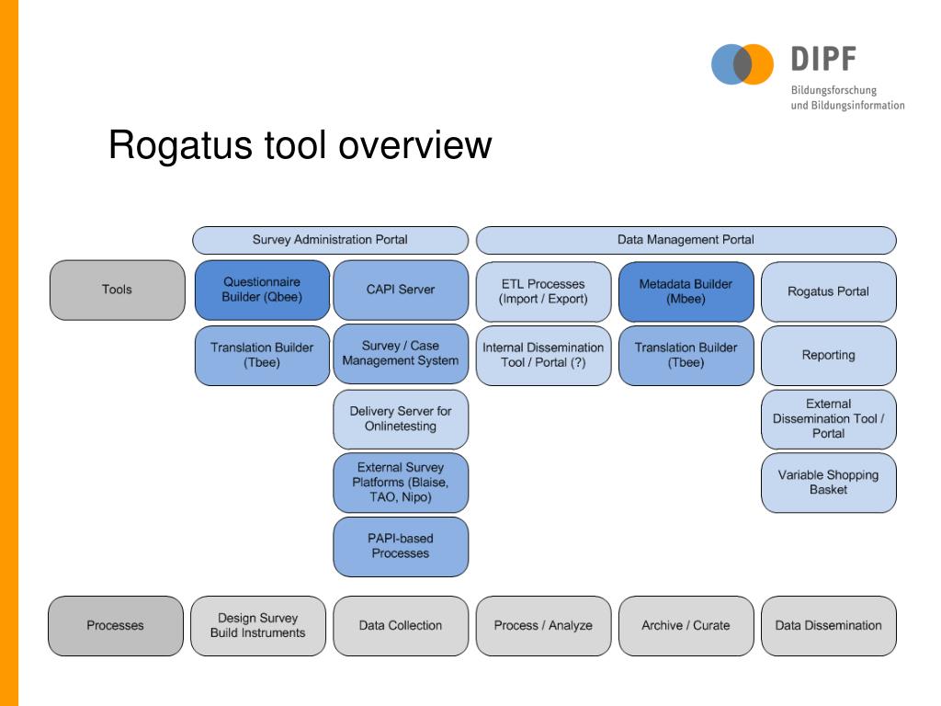Click the Rogatus tool overview title
Screen dimensions: 941x706
point(300,145)
